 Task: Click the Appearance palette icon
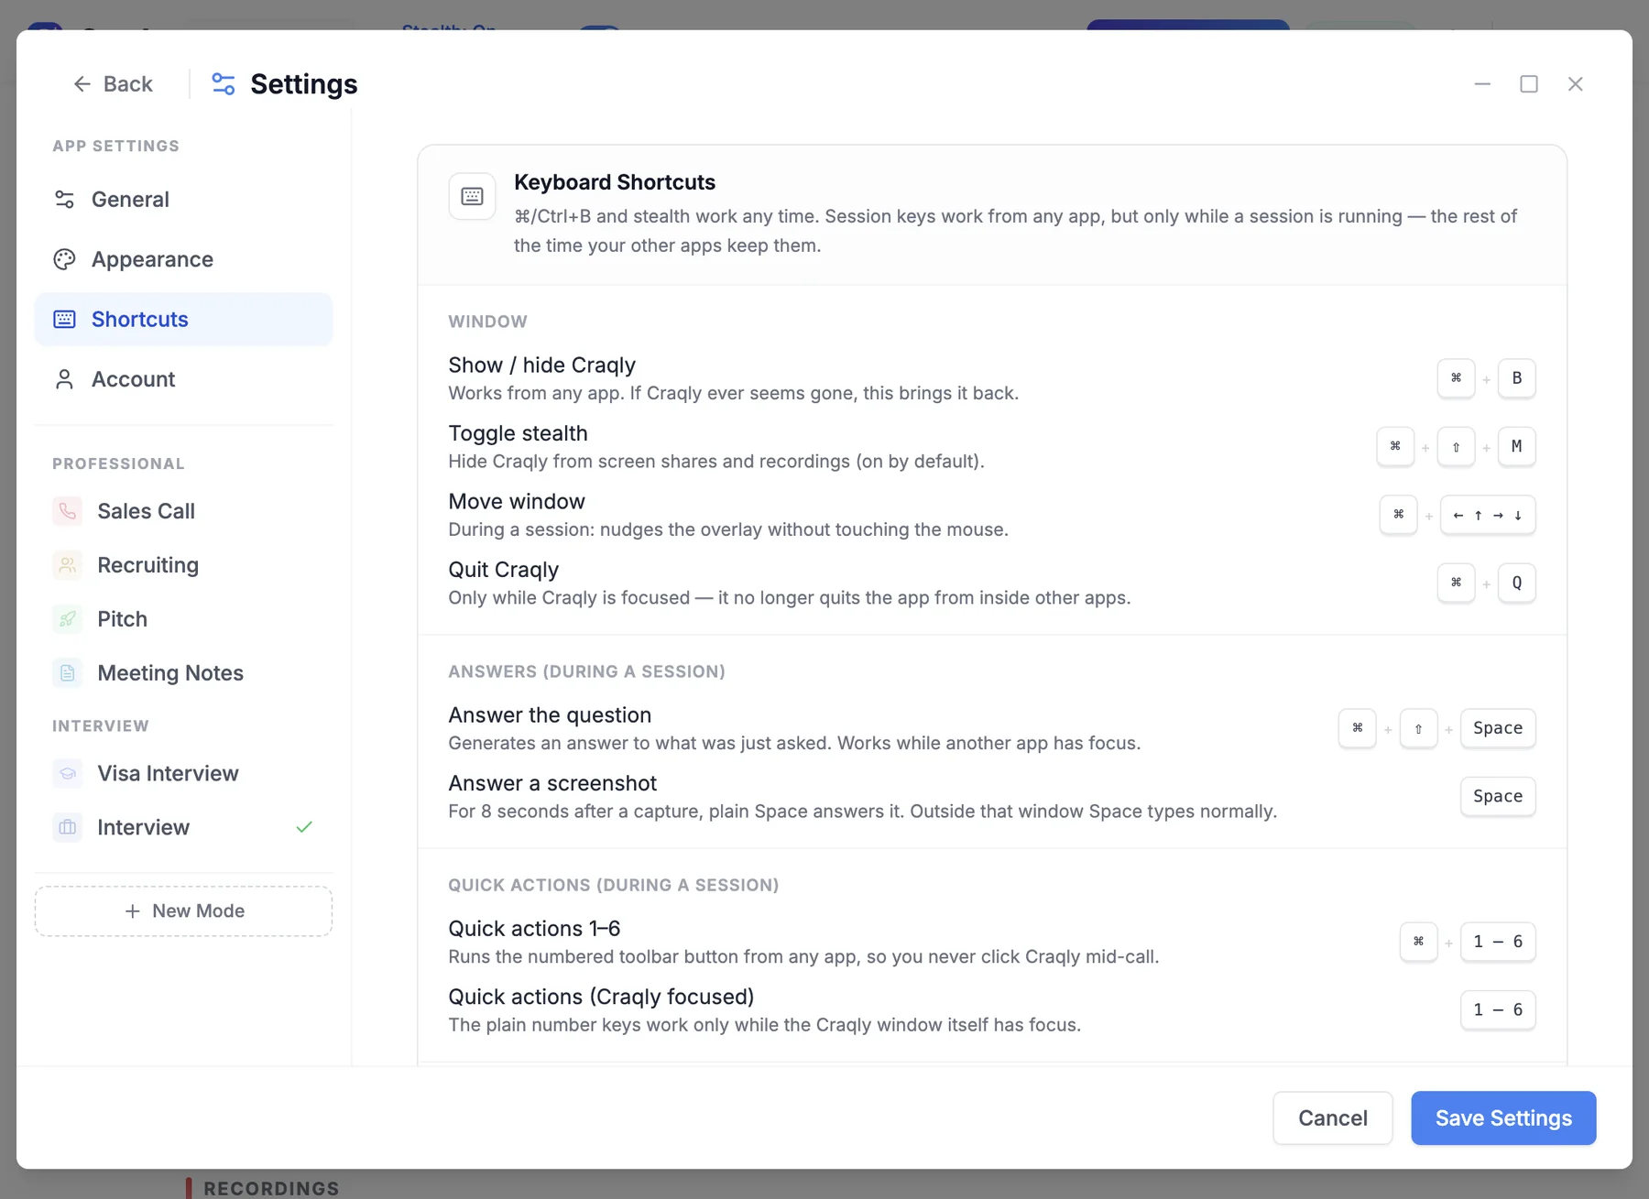click(x=64, y=259)
